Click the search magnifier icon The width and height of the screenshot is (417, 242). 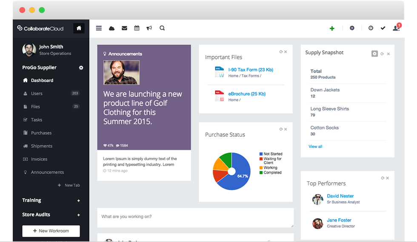click(x=162, y=28)
